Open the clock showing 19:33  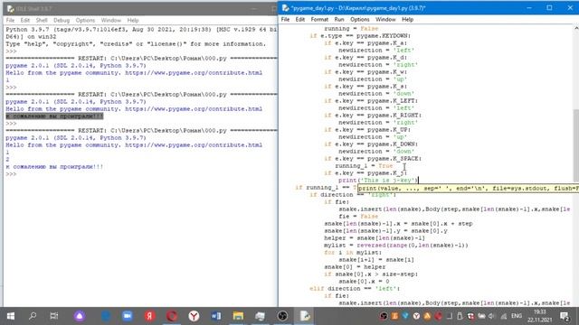[x=539, y=316]
